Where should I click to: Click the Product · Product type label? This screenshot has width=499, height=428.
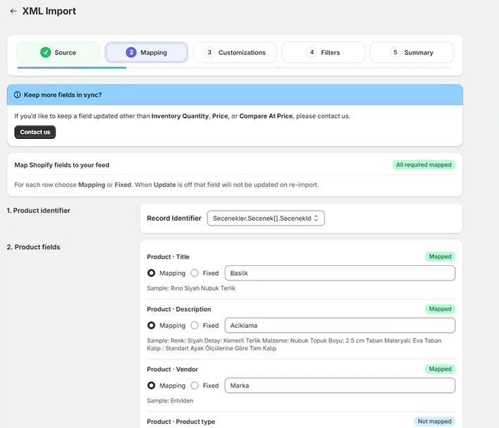[180, 422]
